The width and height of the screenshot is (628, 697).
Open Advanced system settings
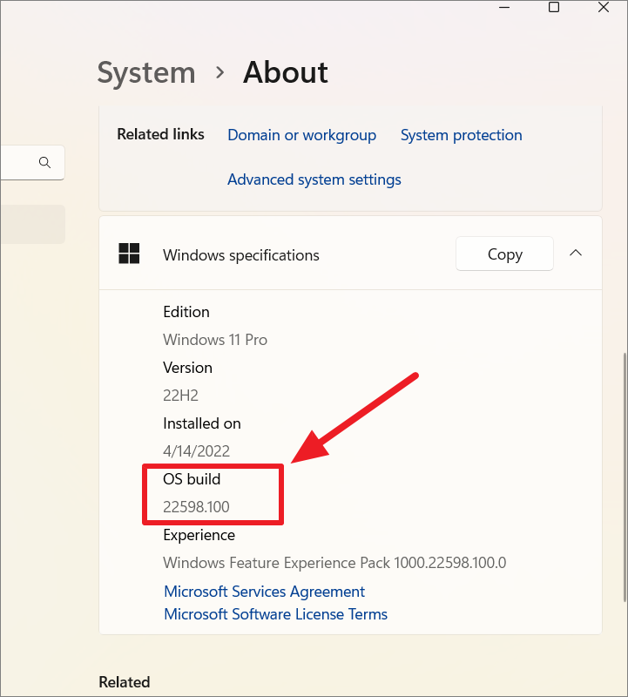click(x=314, y=179)
